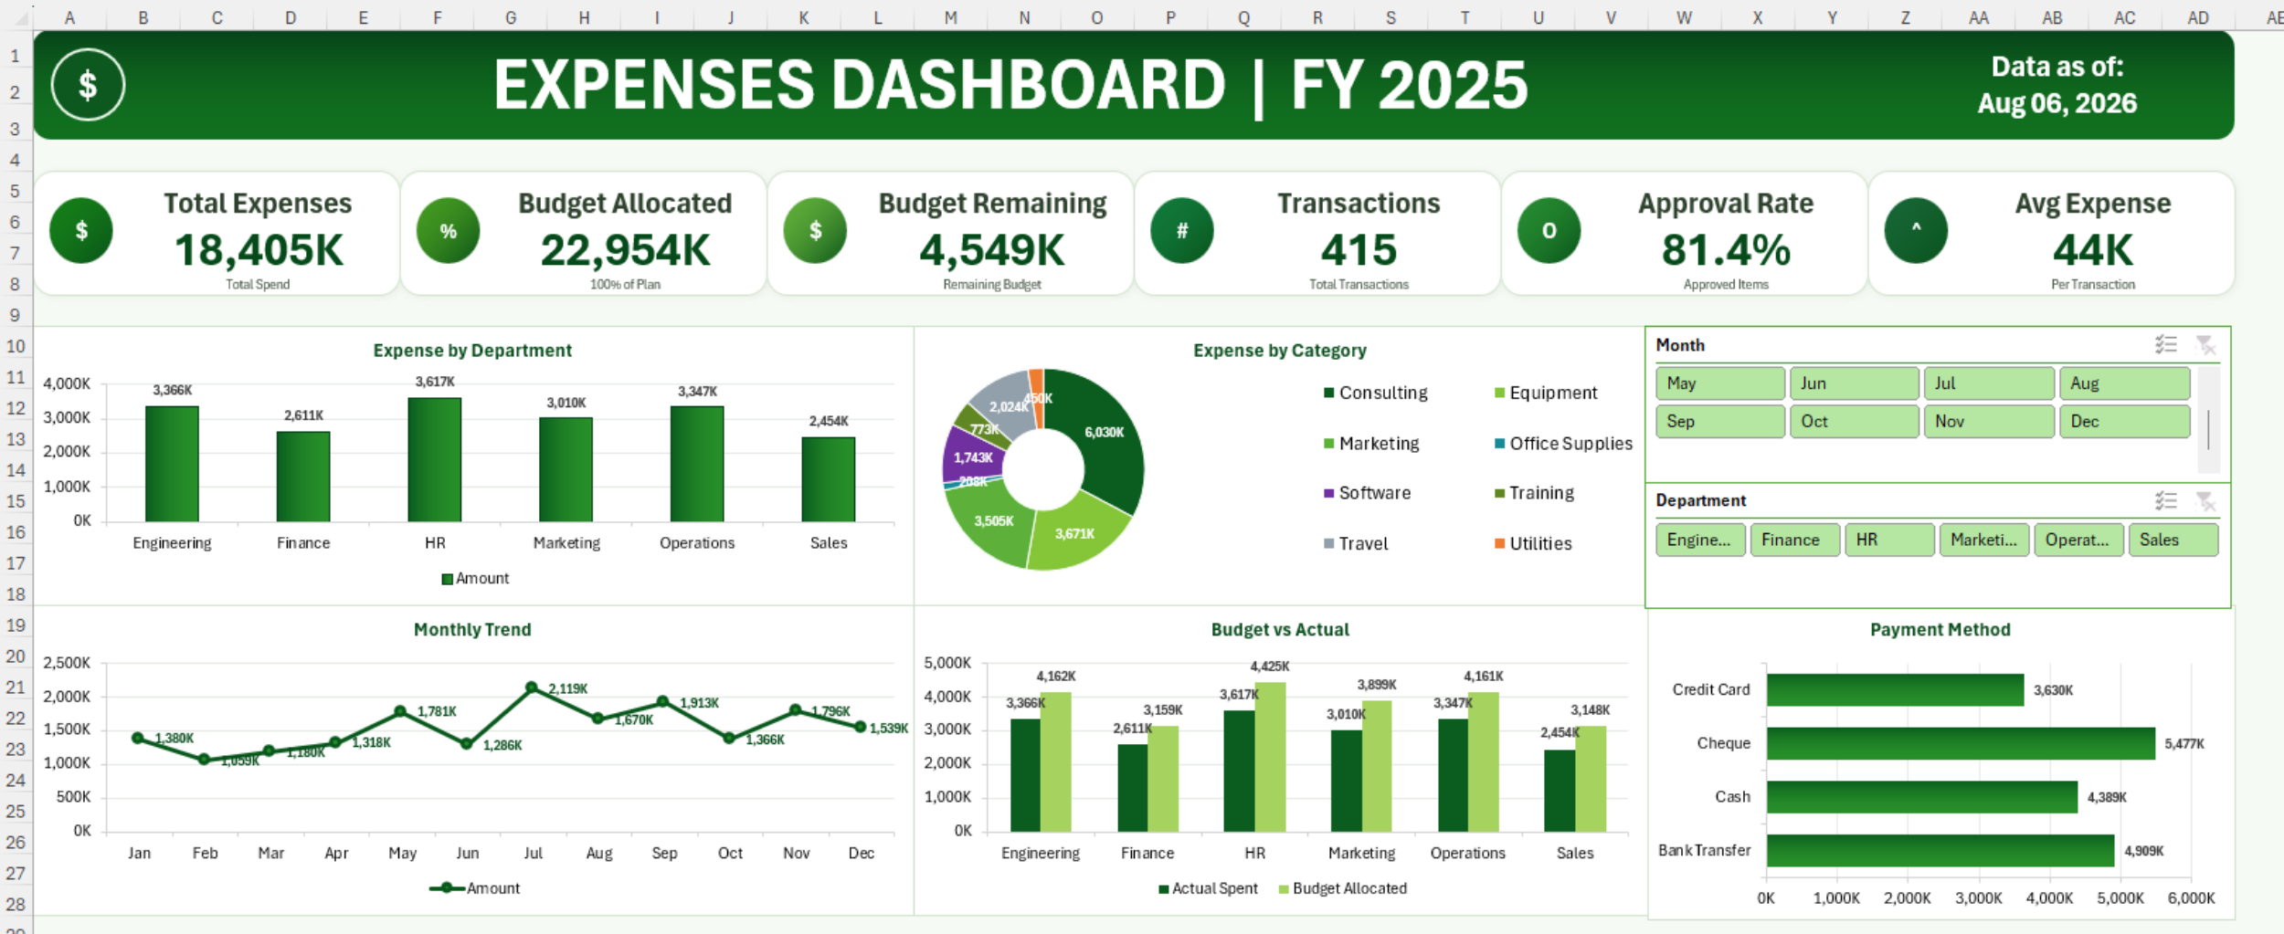Image resolution: width=2284 pixels, height=934 pixels.
Task: Toggle multi-select on the Month slicer
Action: (2166, 344)
